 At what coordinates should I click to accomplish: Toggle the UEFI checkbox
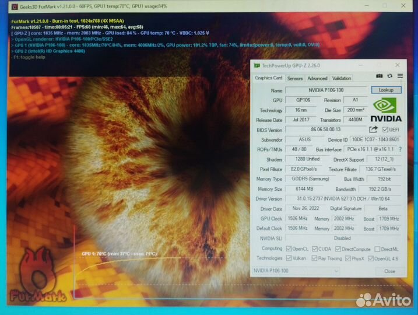coord(385,129)
